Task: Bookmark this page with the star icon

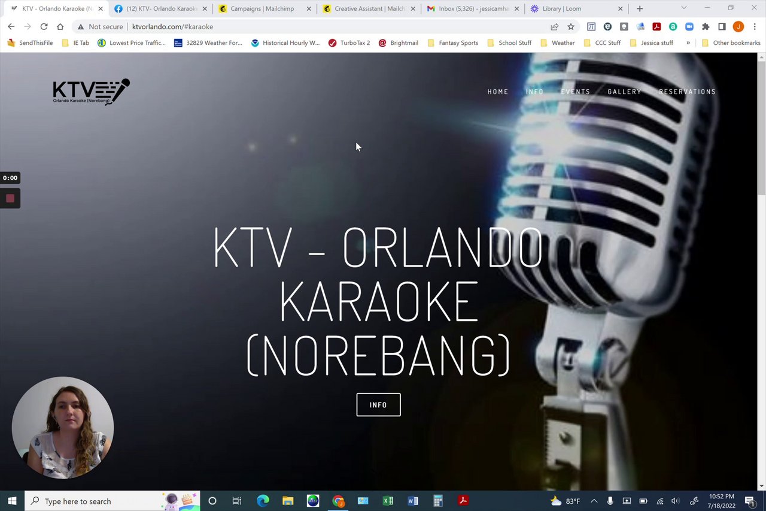Action: pyautogui.click(x=571, y=26)
